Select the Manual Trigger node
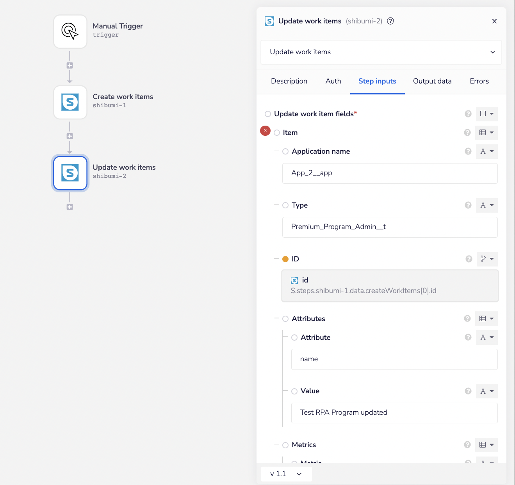This screenshot has height=485, width=515. click(x=70, y=32)
